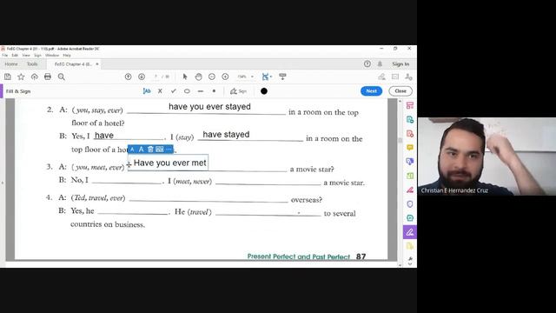Open the active purple Fill & Sign sidebar tool
Viewport: 556px width, 313px height.
point(410,232)
